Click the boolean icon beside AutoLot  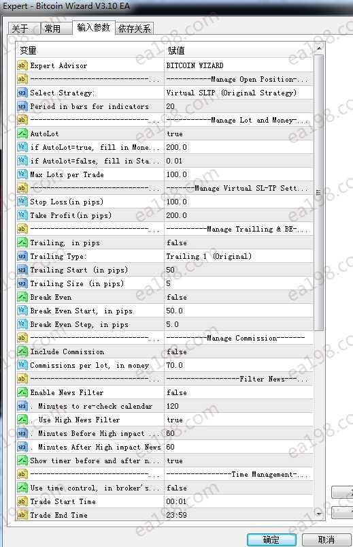pos(22,134)
